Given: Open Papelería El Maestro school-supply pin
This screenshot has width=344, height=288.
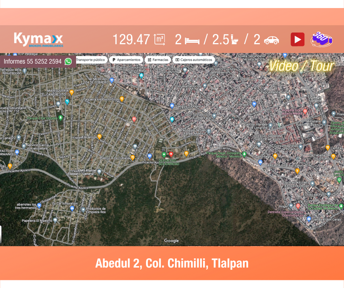Looking at the screenshot, I should [55, 220].
